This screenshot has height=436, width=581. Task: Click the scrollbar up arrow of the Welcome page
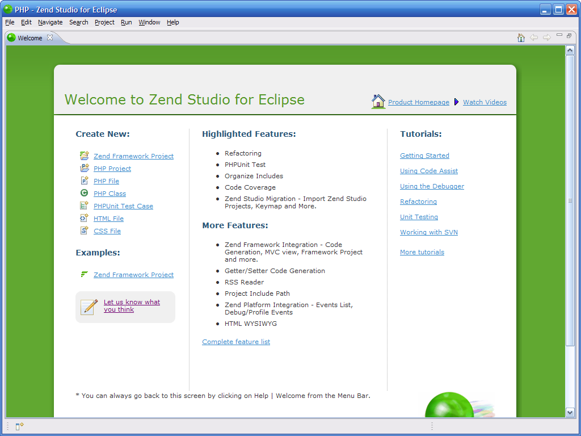click(x=570, y=51)
